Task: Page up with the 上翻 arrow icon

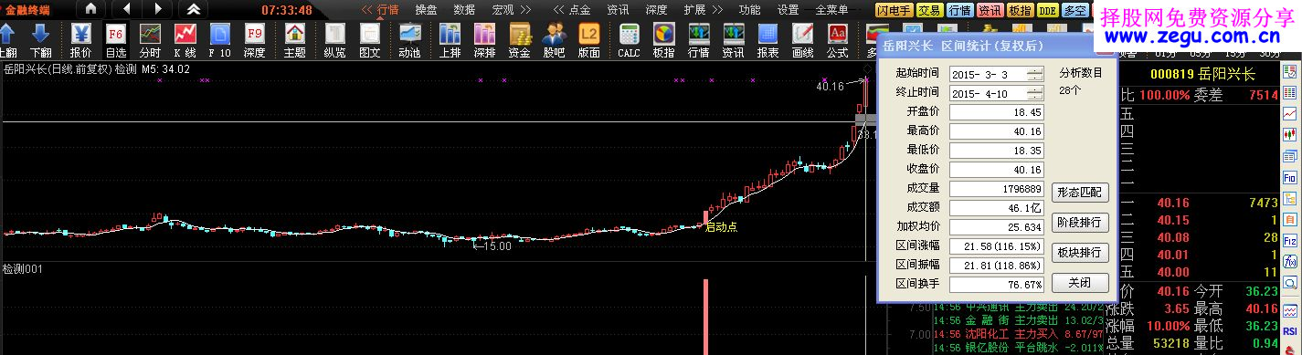Action: pyautogui.click(x=7, y=40)
